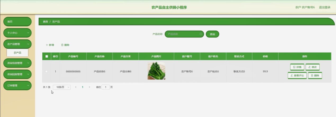
Task: Click the 农户 农户账号6 account label
Action: (305, 7)
